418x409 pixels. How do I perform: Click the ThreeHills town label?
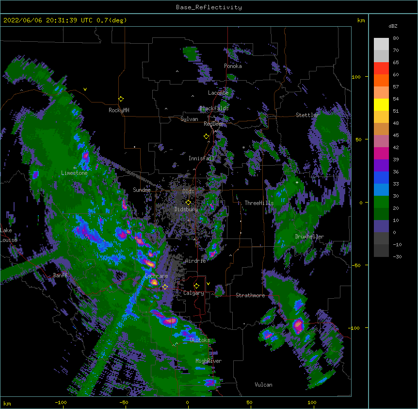click(259, 203)
